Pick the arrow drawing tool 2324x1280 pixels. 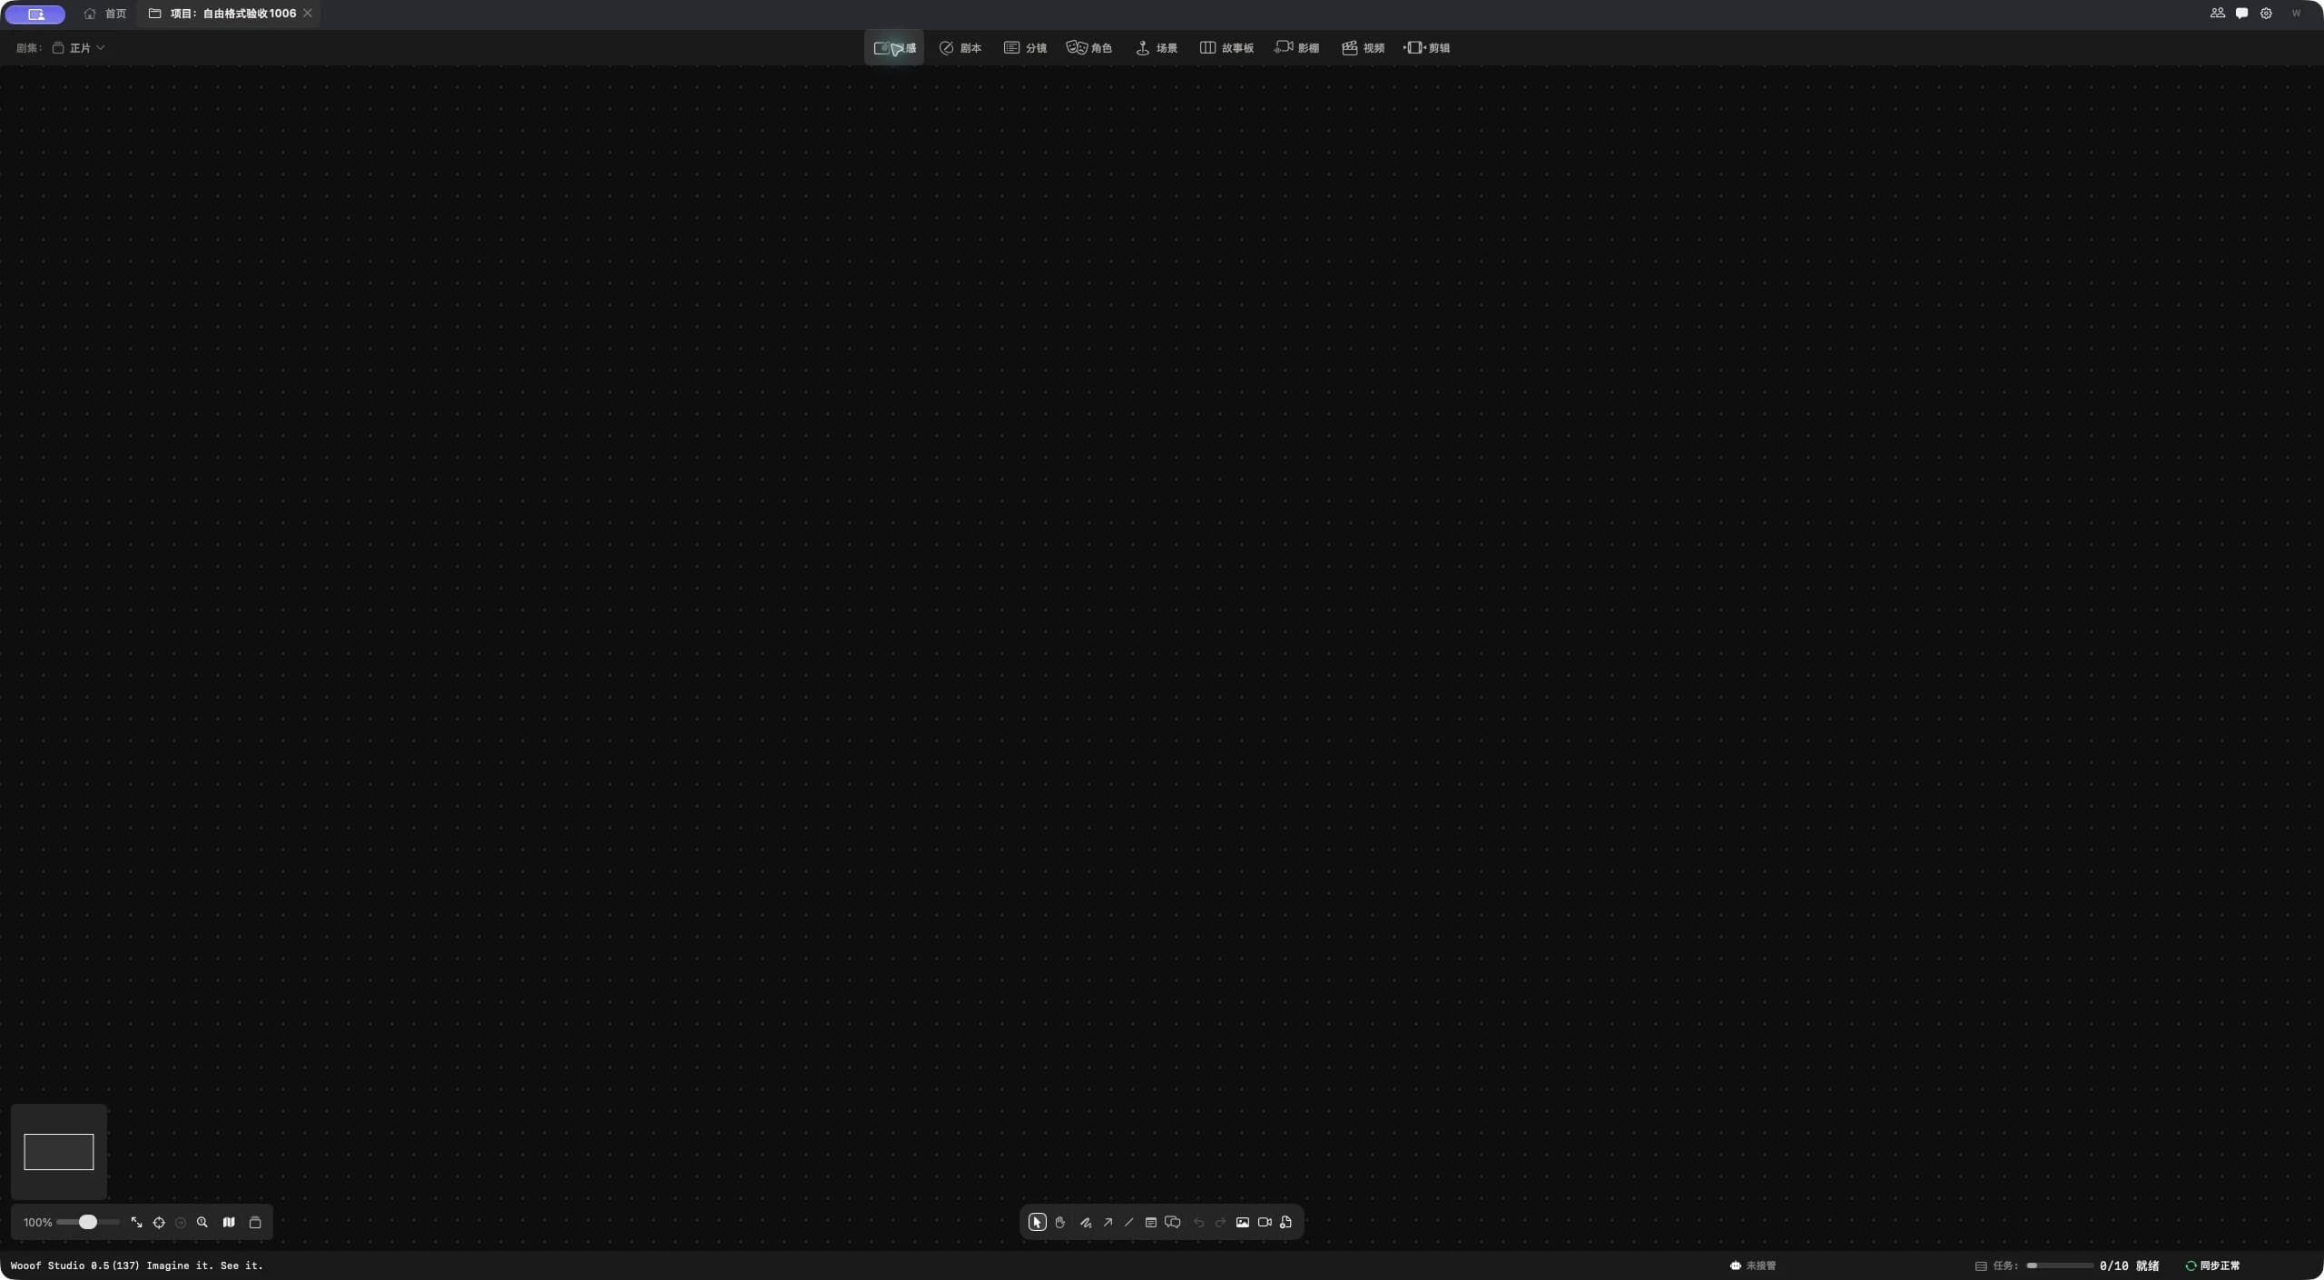click(x=1108, y=1222)
